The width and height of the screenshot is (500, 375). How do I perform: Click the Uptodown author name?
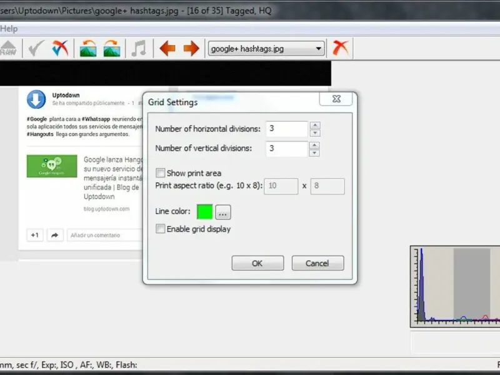(x=66, y=95)
